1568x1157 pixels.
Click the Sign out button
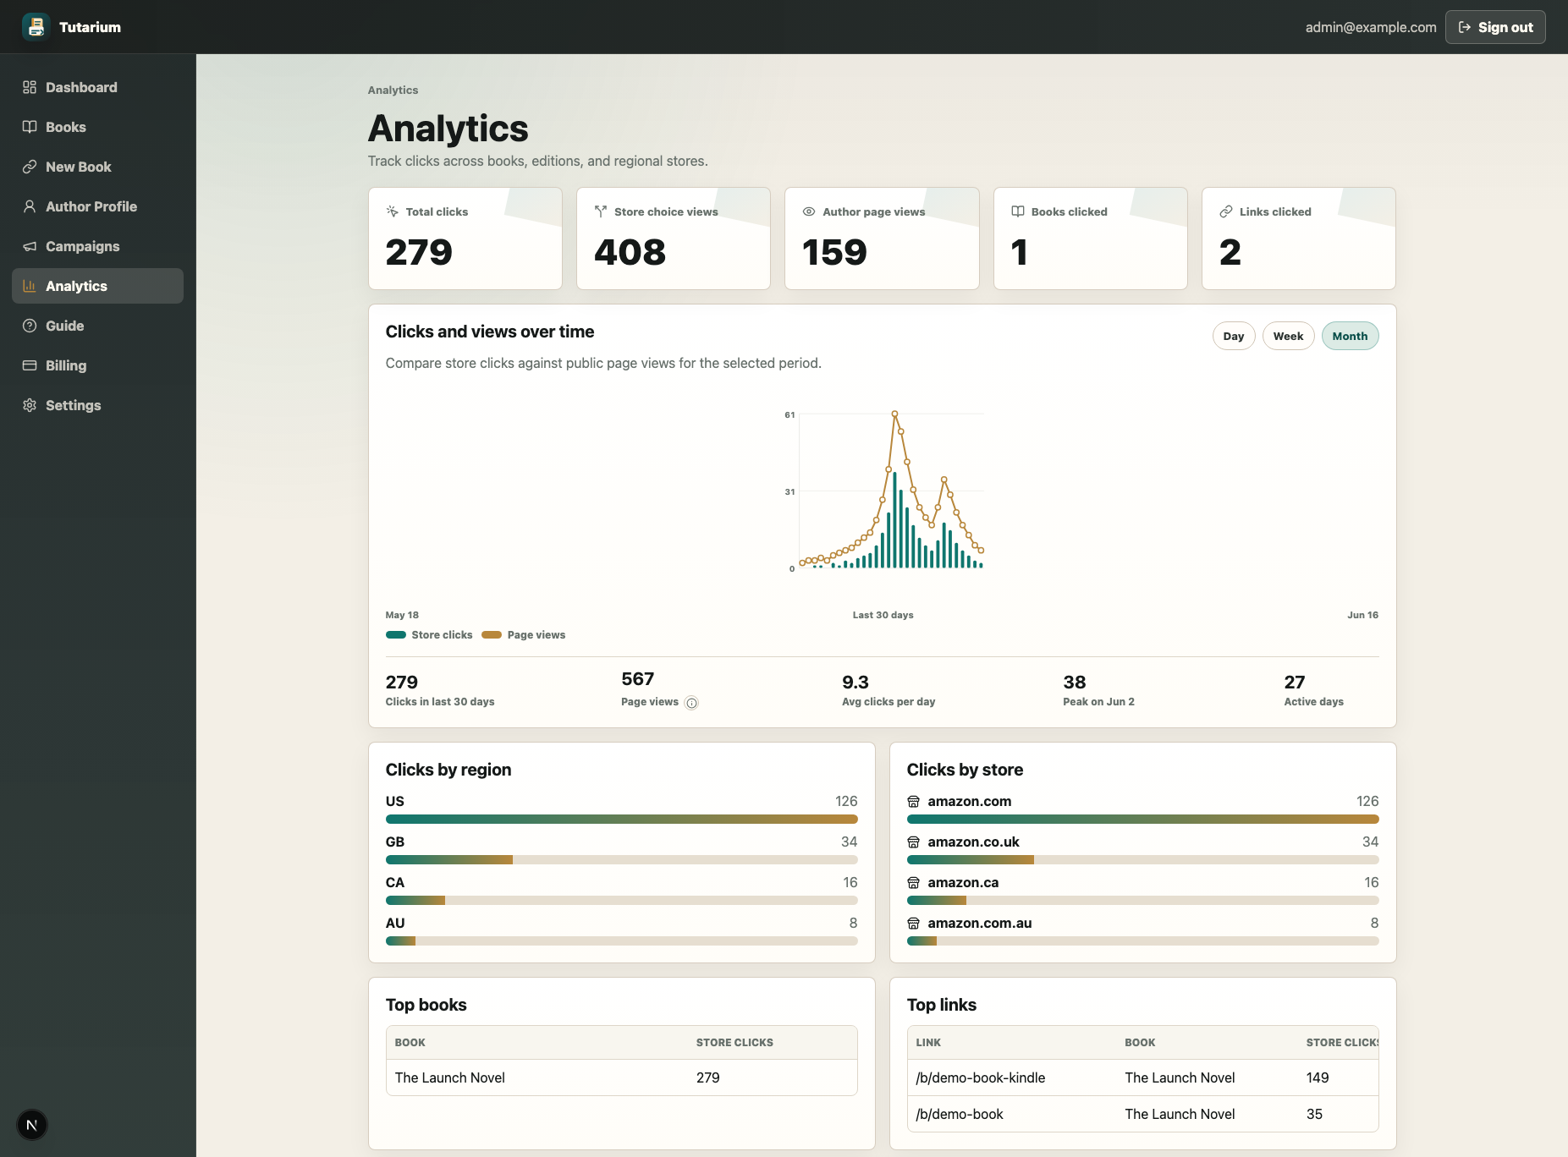pos(1495,27)
